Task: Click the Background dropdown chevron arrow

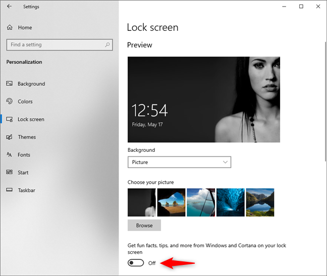Action: pos(225,162)
